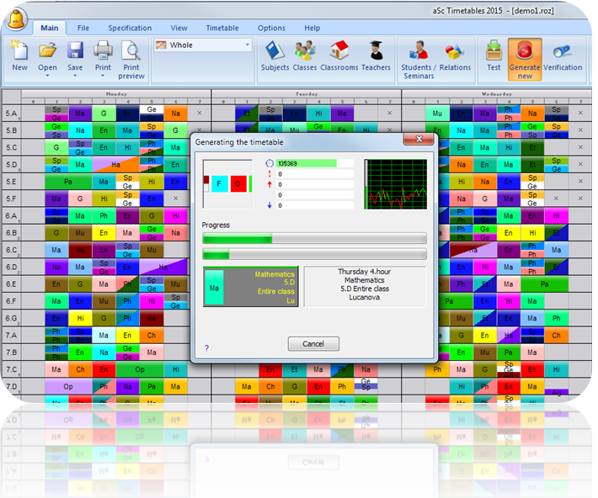Click the Print preview icon
Viewport: 598px width, 498px height.
tap(131, 59)
